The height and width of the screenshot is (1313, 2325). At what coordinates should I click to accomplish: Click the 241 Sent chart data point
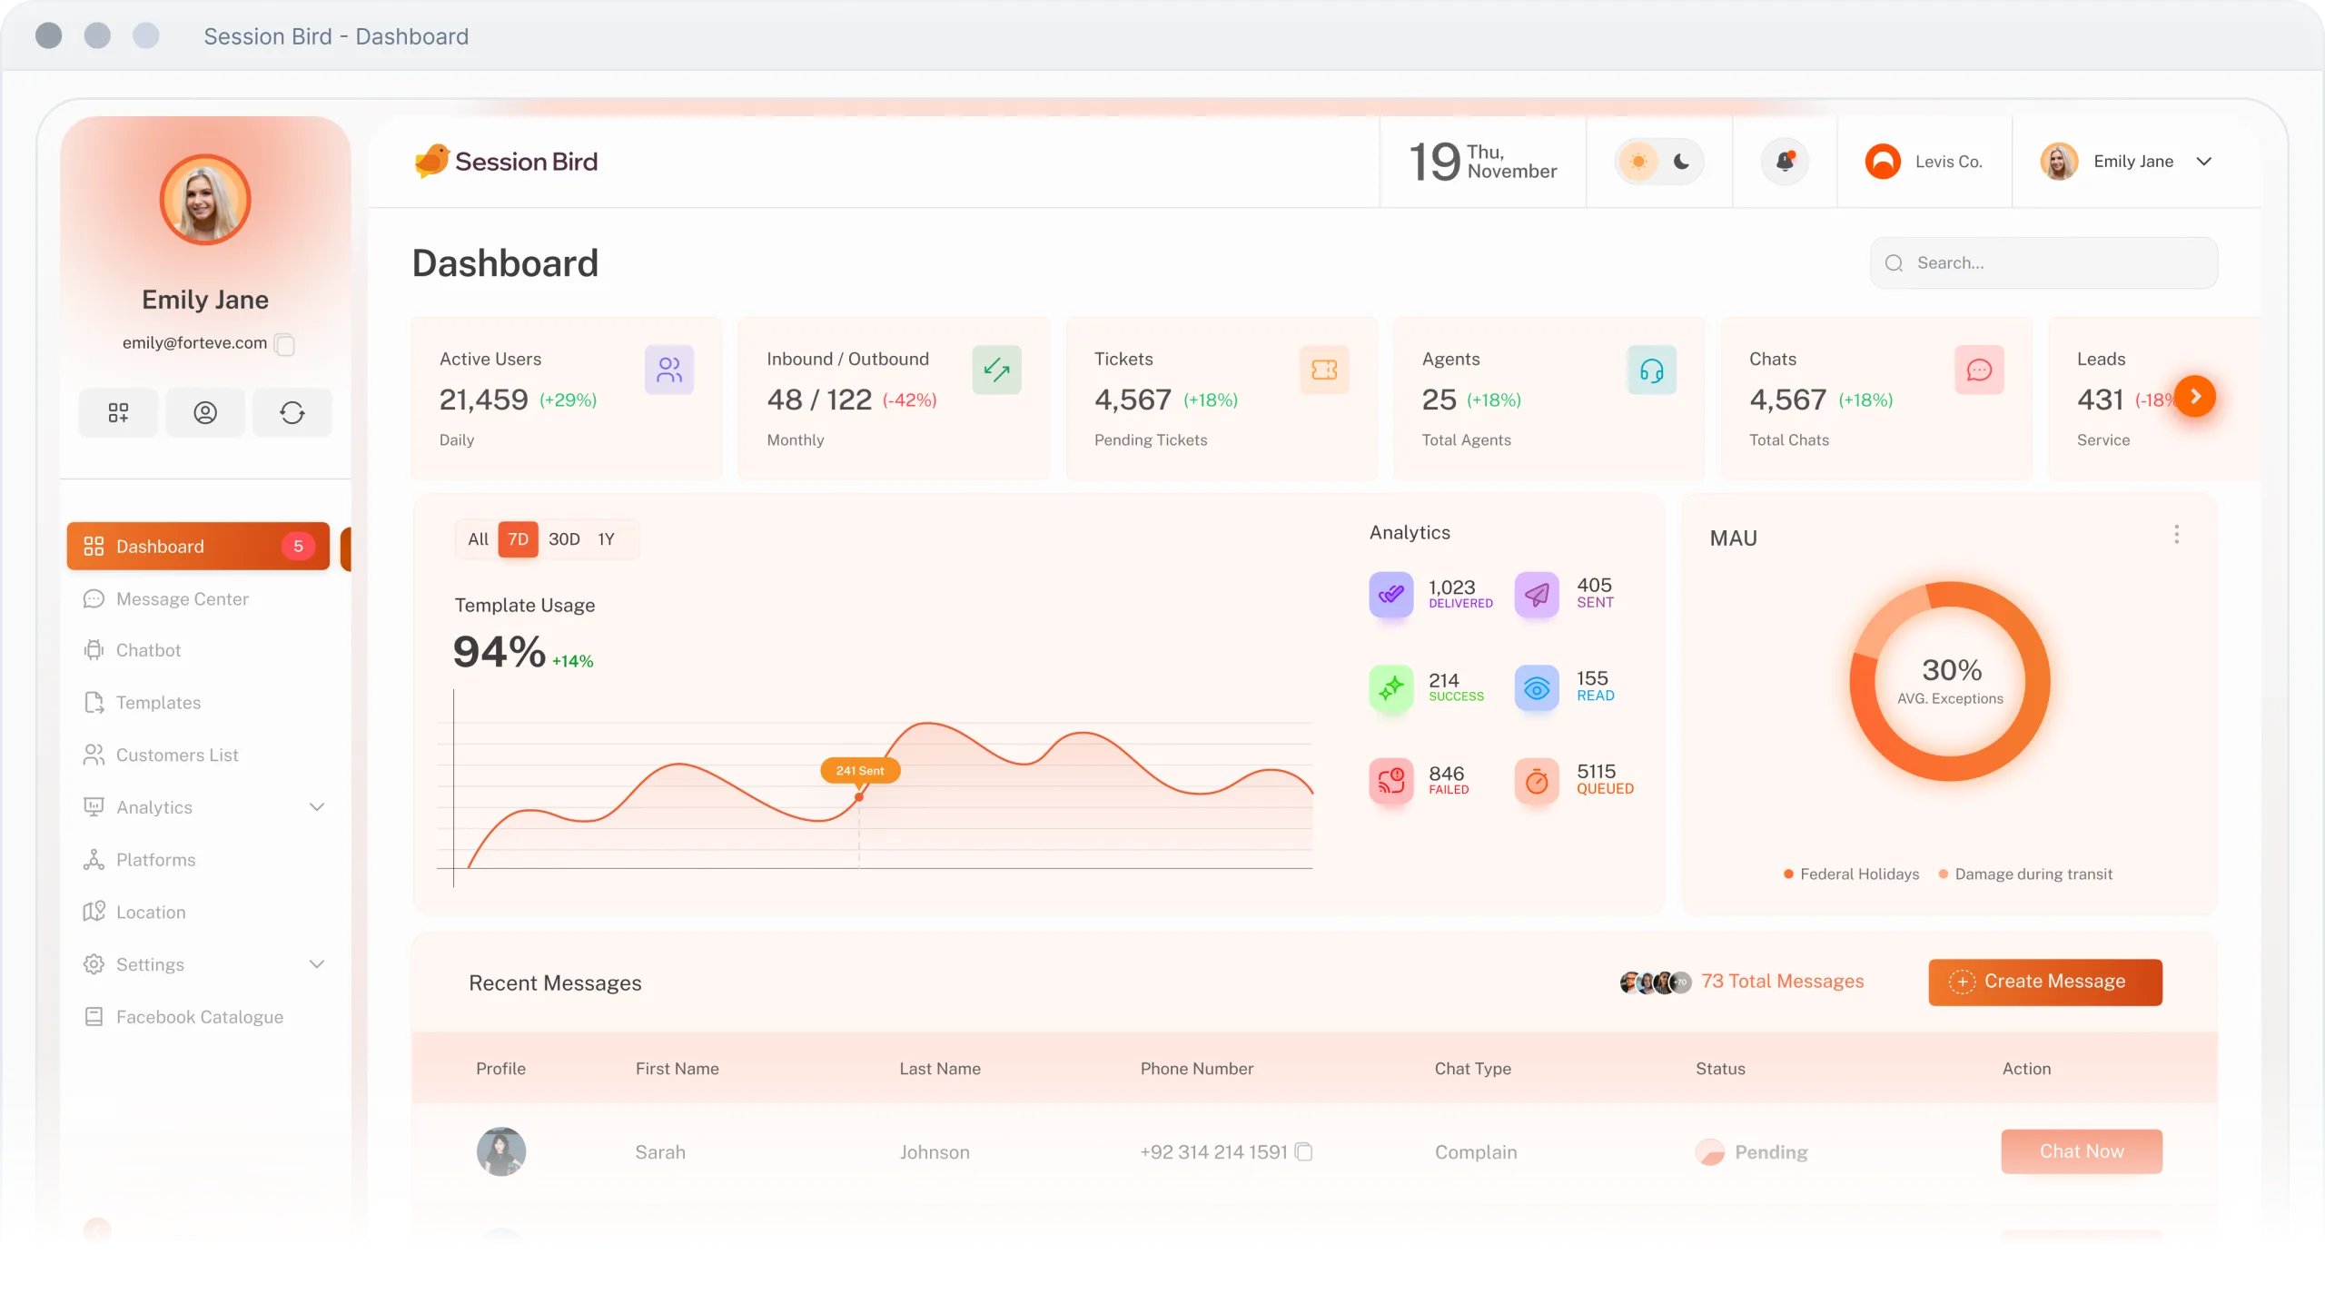(x=859, y=797)
